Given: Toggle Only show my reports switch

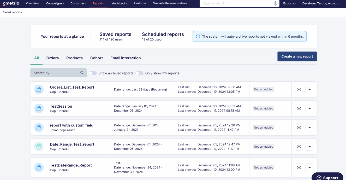Looking at the screenshot, I should [139, 73].
